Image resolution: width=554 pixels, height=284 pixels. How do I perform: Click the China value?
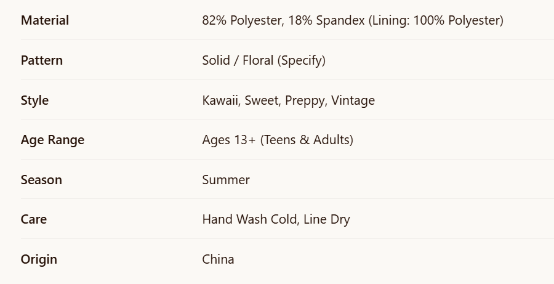[x=218, y=259]
